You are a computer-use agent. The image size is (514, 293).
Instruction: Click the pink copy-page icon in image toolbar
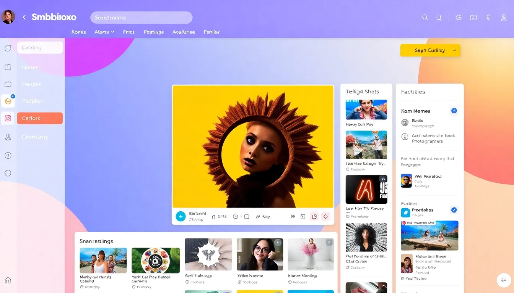pos(314,217)
